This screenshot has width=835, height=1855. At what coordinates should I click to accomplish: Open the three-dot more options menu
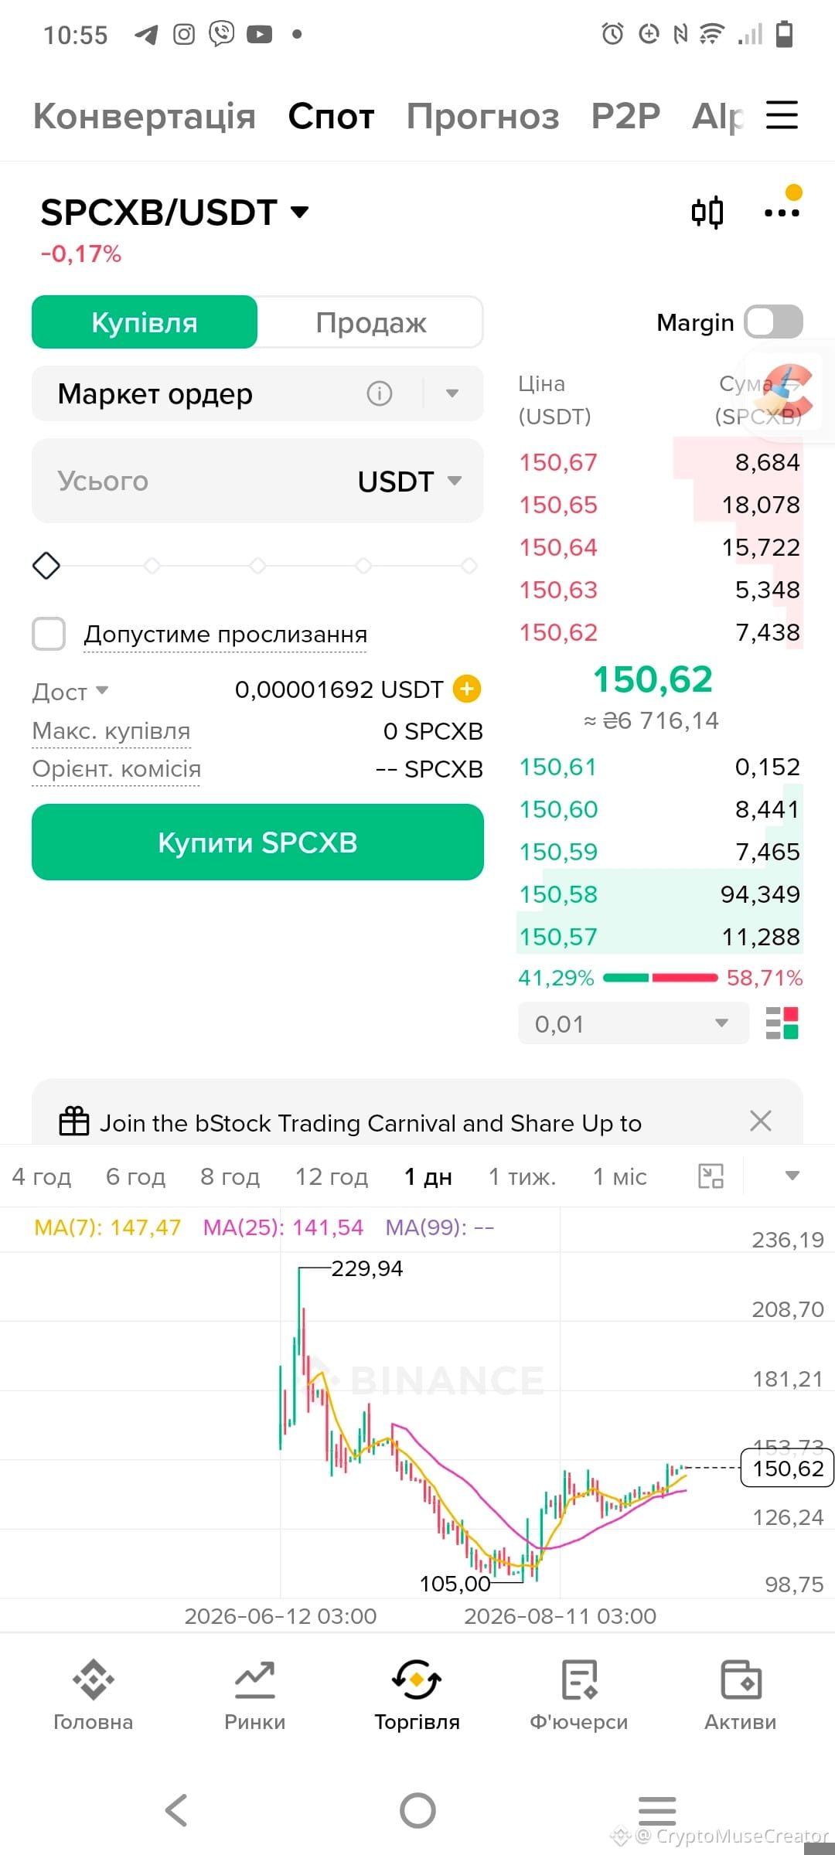(x=782, y=212)
